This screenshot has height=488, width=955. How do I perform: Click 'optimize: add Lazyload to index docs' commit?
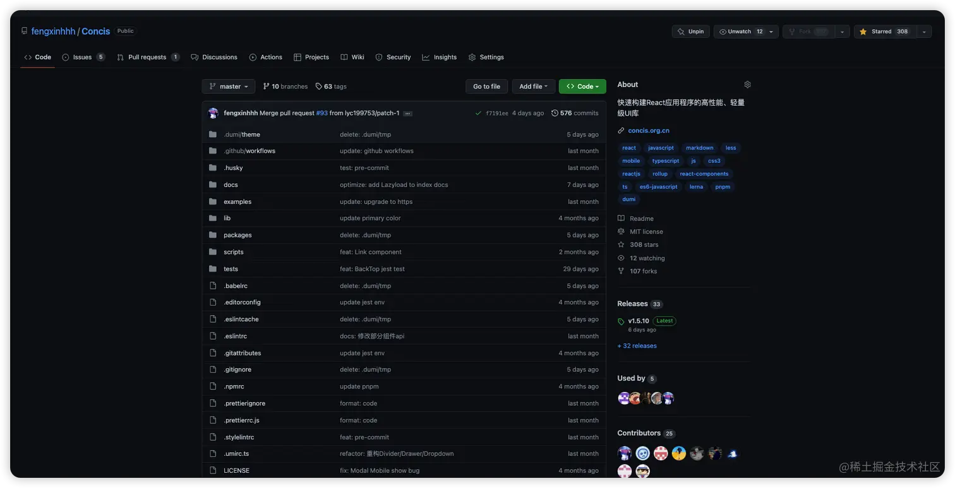[393, 184]
